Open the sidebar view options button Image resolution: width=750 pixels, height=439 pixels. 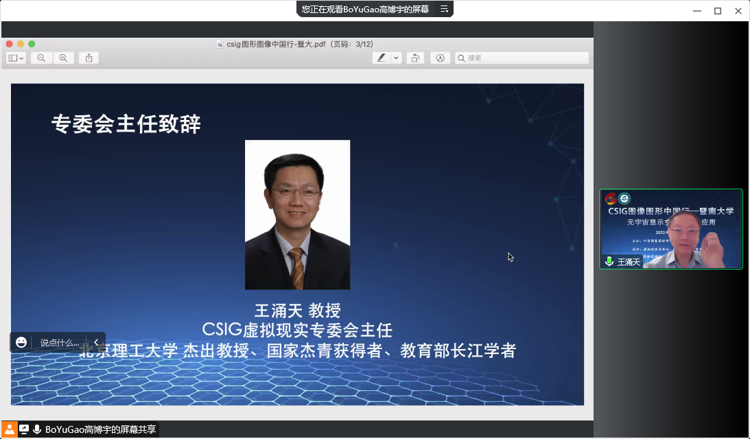tap(16, 58)
